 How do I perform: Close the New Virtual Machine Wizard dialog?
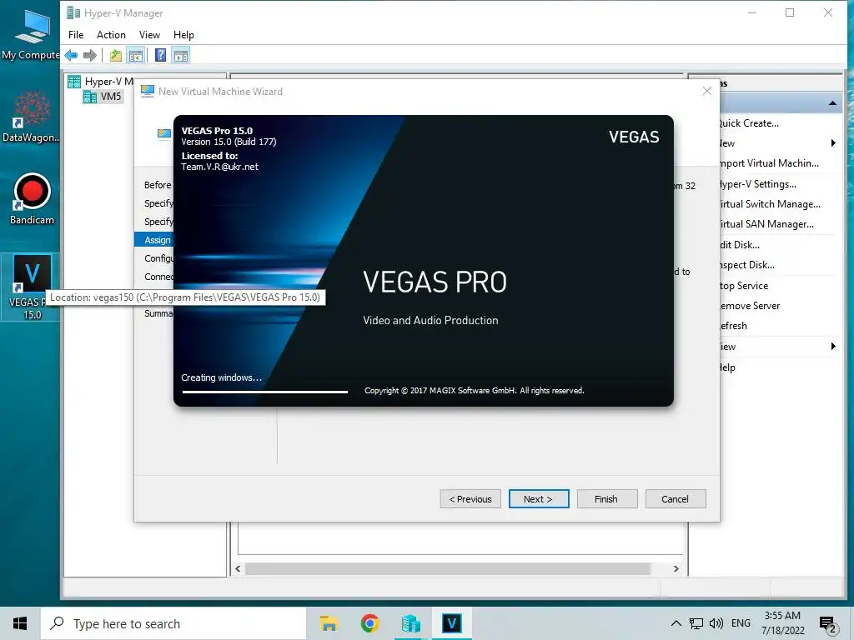(707, 92)
